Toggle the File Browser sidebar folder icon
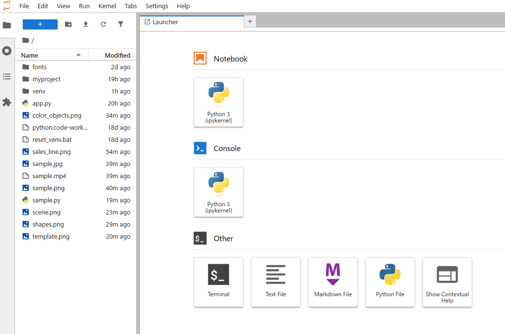The width and height of the screenshot is (505, 334). (7, 25)
